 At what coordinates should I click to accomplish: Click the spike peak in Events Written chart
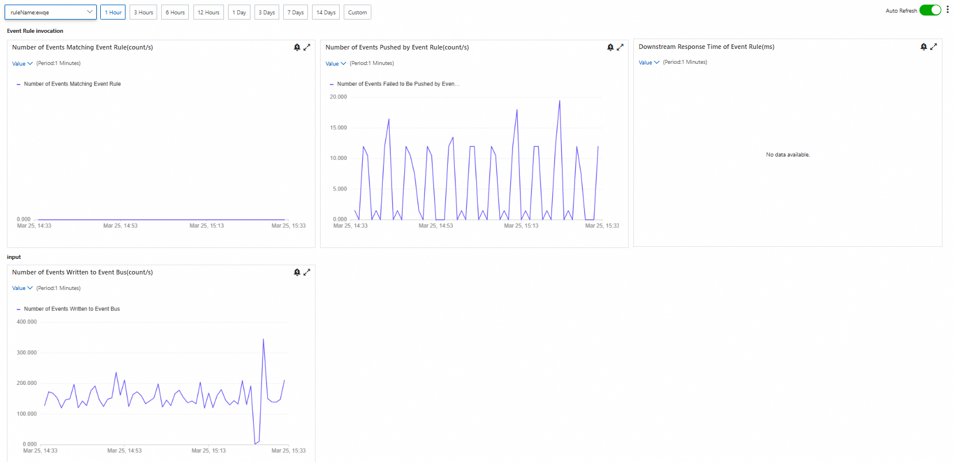click(263, 339)
